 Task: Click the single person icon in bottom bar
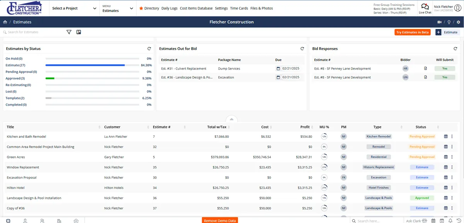coord(25,221)
